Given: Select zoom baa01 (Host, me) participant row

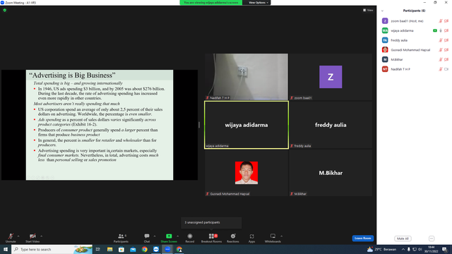Looking at the screenshot, I should tap(415, 21).
